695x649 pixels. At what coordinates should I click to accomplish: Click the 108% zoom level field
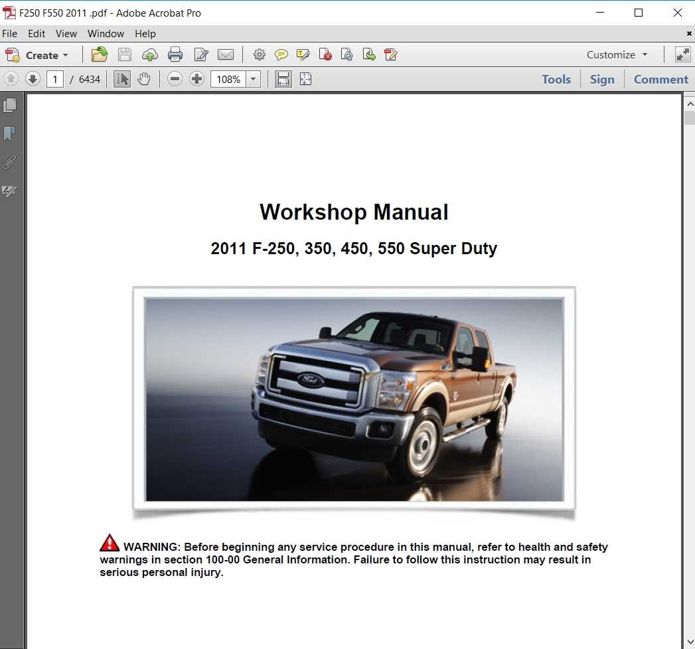point(228,79)
